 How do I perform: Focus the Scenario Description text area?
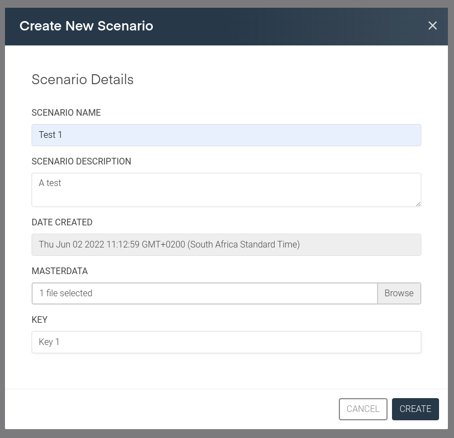[226, 189]
